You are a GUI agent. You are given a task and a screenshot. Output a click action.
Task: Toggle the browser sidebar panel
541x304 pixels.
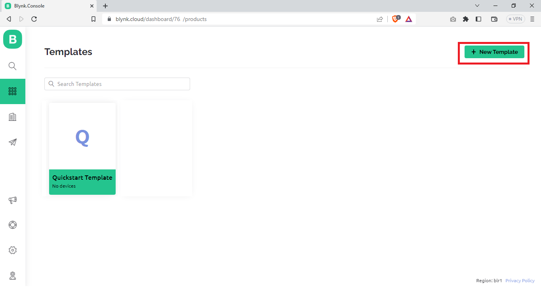478,19
